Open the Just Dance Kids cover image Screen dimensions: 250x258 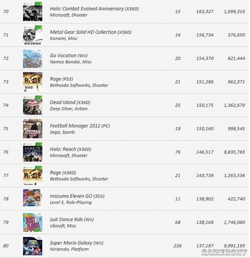coord(32,222)
